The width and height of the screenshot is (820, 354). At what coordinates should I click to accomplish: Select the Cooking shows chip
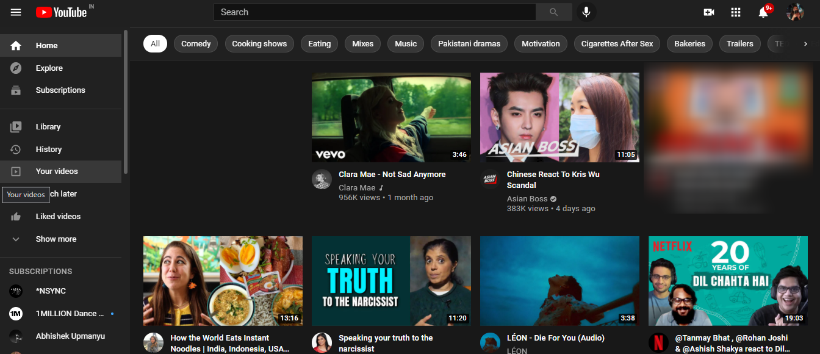click(259, 43)
